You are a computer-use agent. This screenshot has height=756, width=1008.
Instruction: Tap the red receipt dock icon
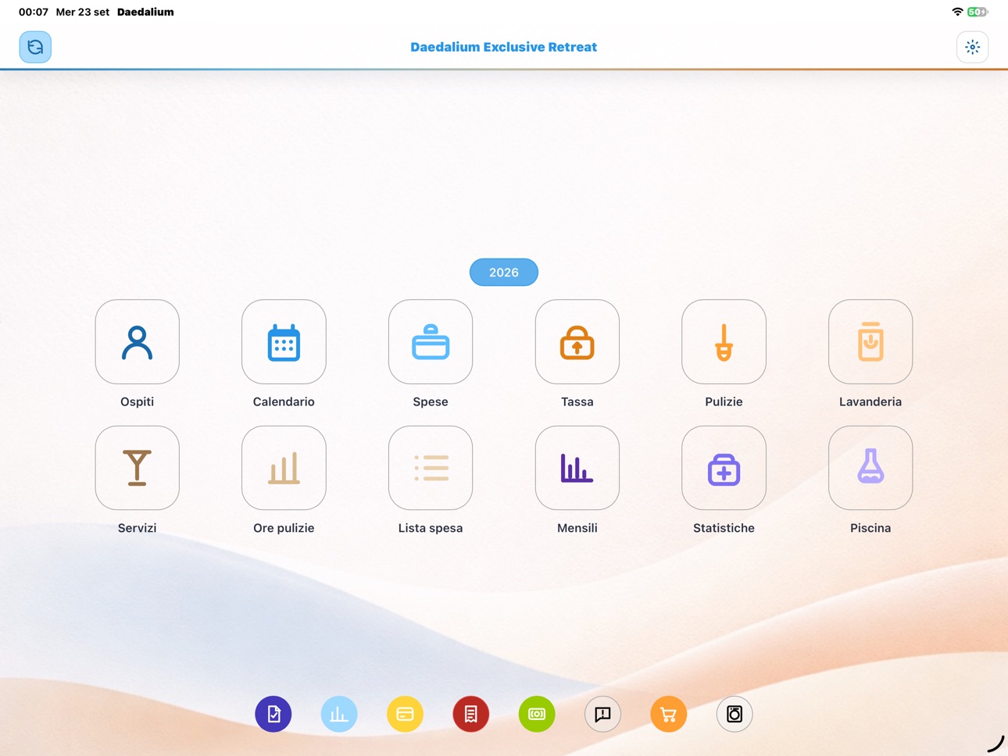(471, 714)
